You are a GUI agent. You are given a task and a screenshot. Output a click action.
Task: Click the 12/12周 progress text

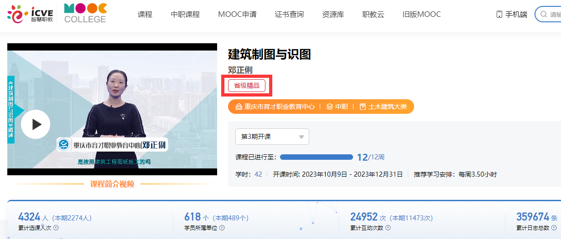(370, 158)
